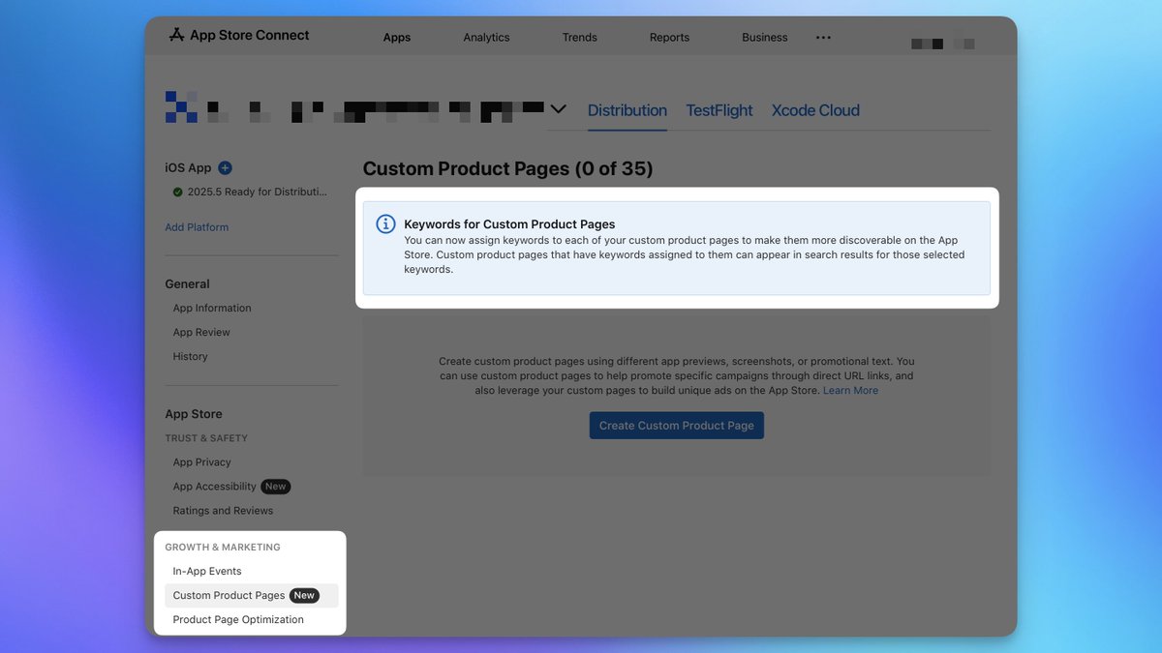The height and width of the screenshot is (653, 1162).
Task: Open the Reports section
Action: pyautogui.click(x=669, y=37)
